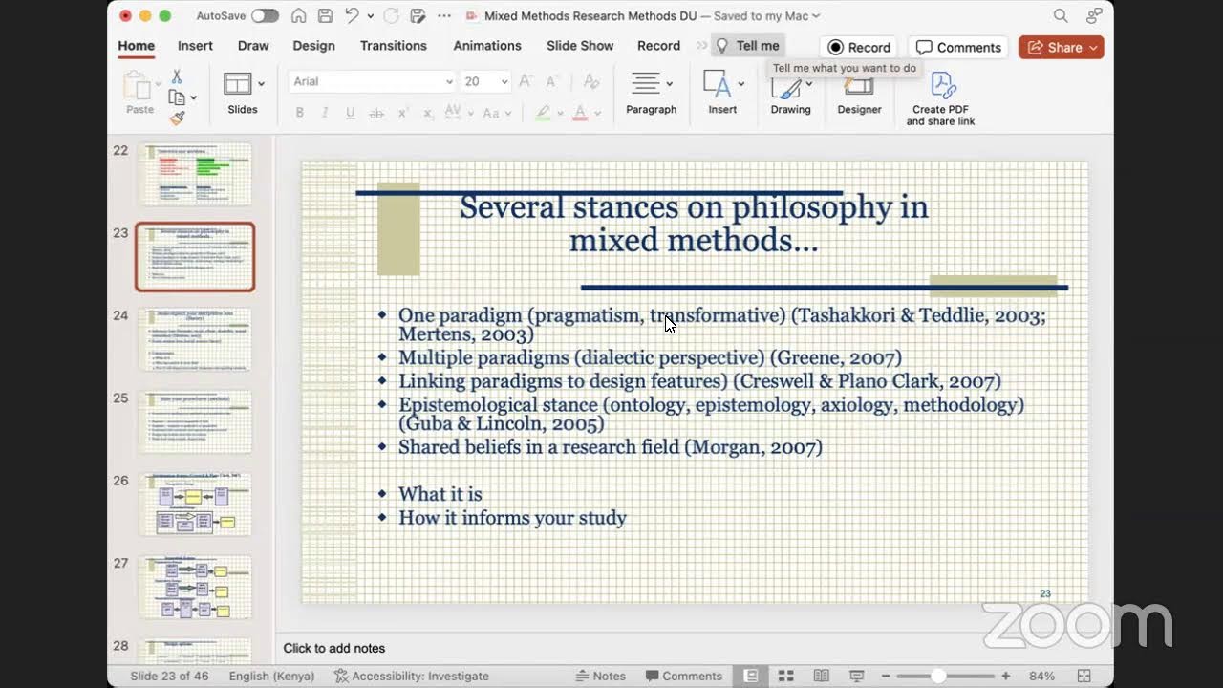Click the Tell me search box
This screenshot has width=1223, height=688.
coord(748,46)
